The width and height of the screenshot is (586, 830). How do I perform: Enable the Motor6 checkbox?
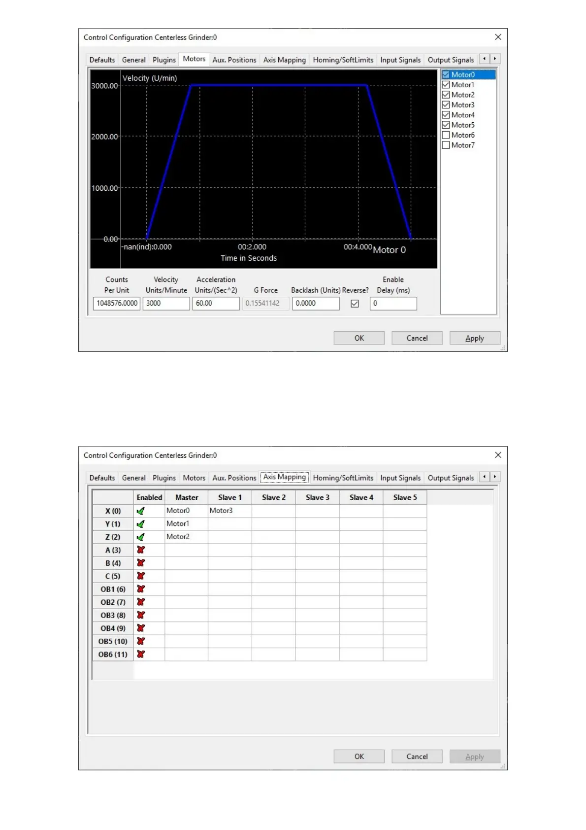coord(446,135)
